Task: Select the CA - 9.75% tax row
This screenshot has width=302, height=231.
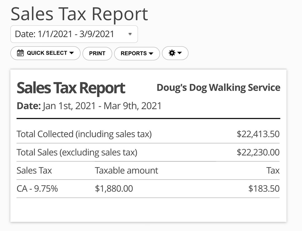Action: point(37,189)
